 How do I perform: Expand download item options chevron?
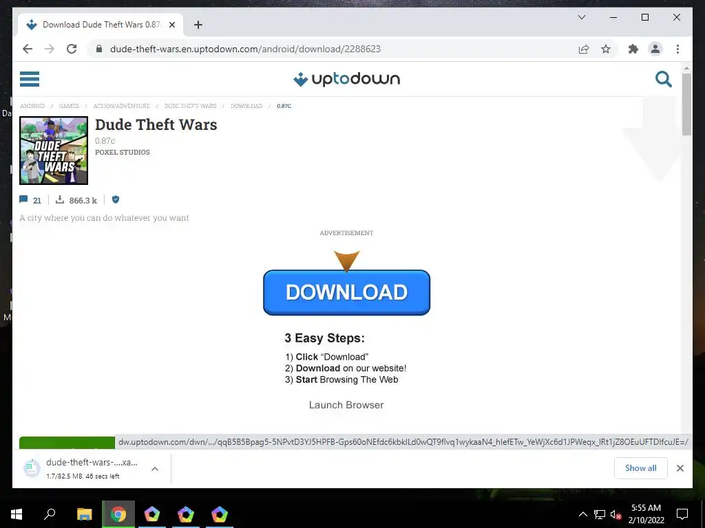click(x=155, y=469)
